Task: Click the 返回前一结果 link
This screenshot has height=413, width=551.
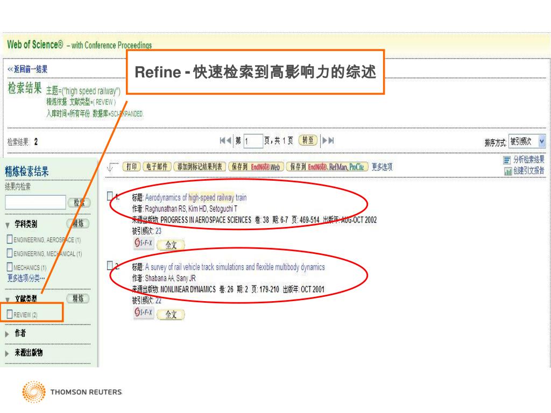Action: coord(27,69)
